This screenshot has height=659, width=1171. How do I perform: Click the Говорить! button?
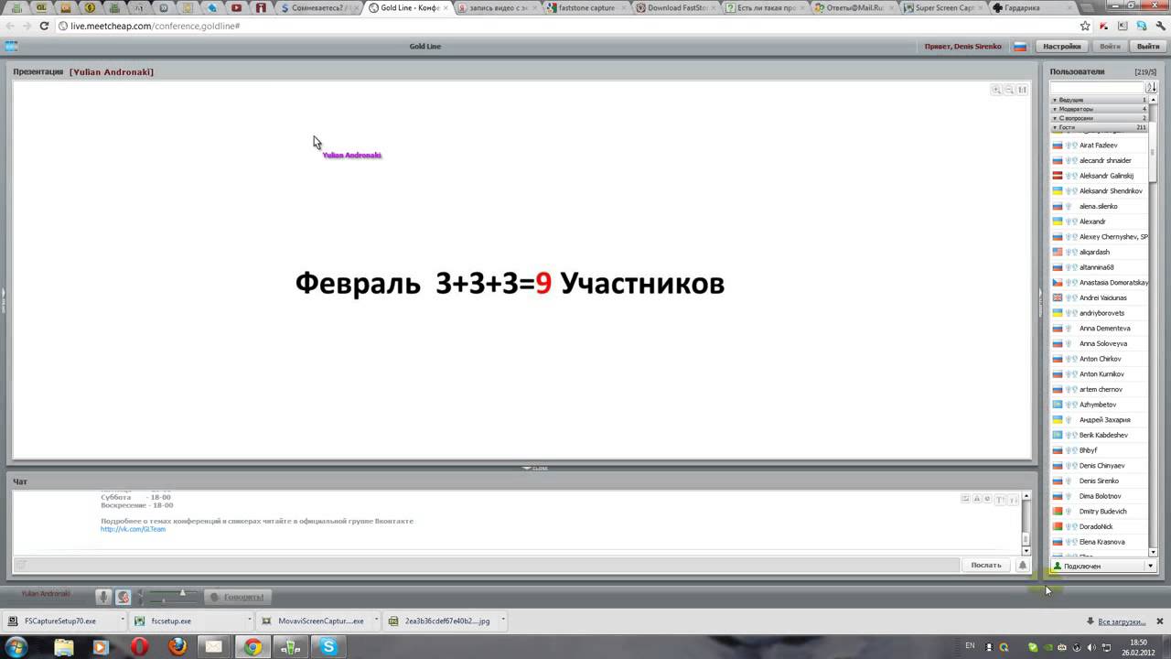237,597
